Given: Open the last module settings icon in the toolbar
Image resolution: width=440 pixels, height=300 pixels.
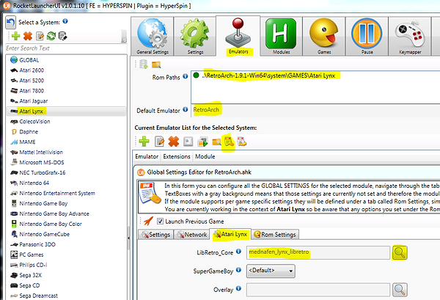Looking at the screenshot, I should tap(241, 142).
